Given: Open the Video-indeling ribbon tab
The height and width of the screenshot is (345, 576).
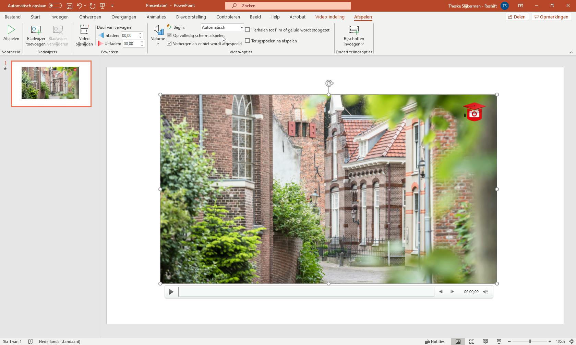Looking at the screenshot, I should tap(329, 17).
